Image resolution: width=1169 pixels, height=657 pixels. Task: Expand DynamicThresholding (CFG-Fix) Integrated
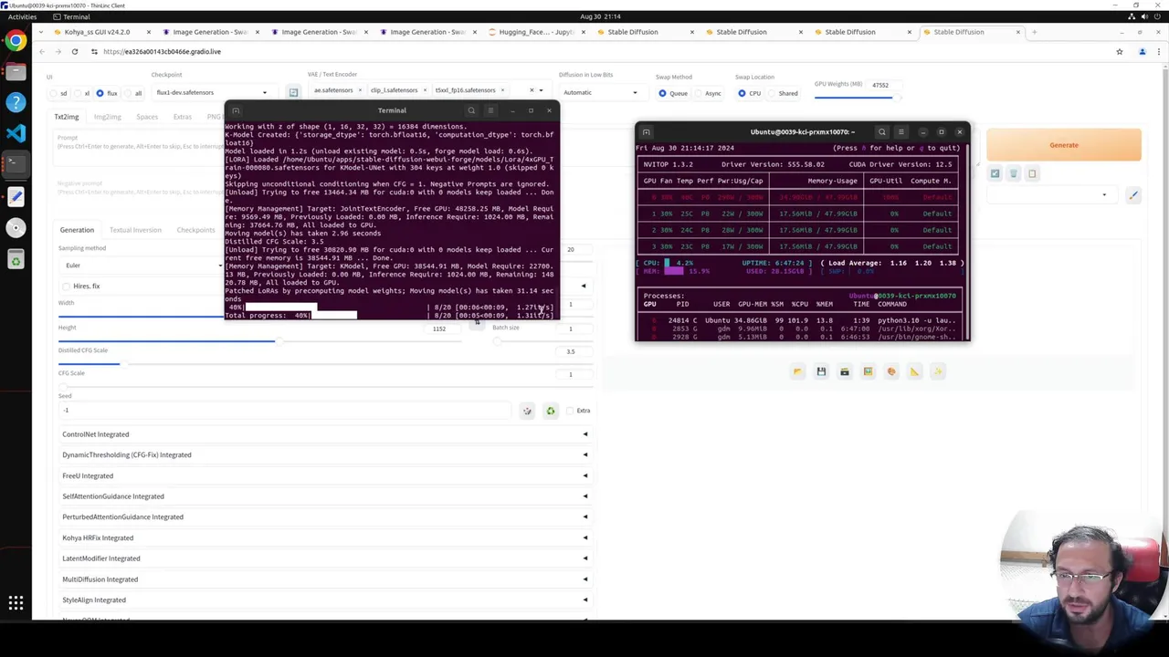coord(324,454)
